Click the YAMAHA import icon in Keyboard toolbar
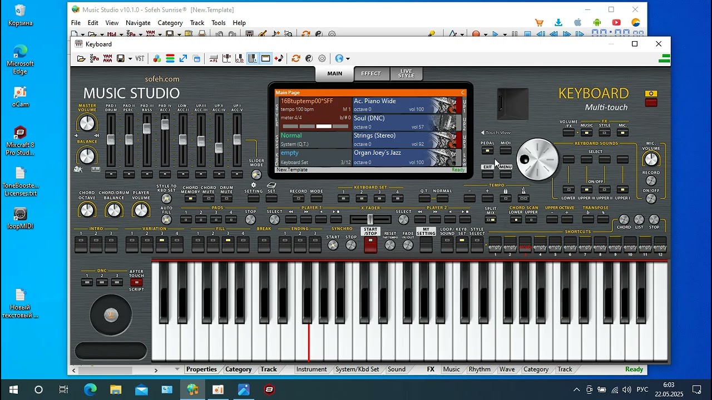The width and height of the screenshot is (712, 400). tap(107, 58)
